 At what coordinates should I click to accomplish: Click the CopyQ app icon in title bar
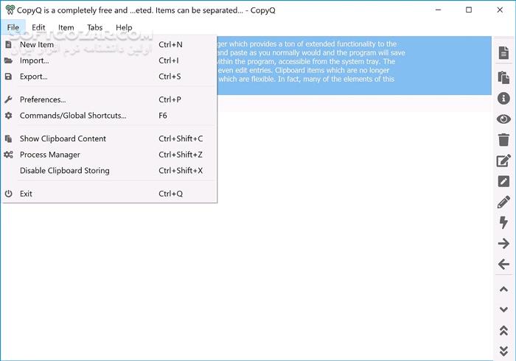point(10,10)
